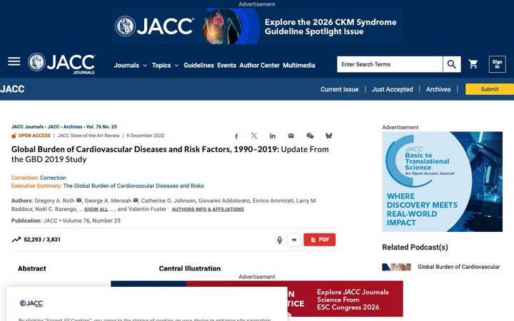Expand the Topics dropdown menu

point(165,65)
